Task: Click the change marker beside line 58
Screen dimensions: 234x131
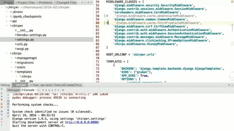Action: [105, 16]
